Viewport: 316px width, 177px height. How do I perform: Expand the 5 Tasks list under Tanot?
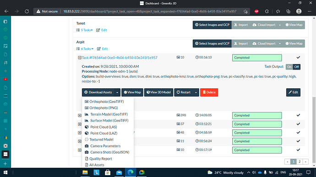point(87,30)
